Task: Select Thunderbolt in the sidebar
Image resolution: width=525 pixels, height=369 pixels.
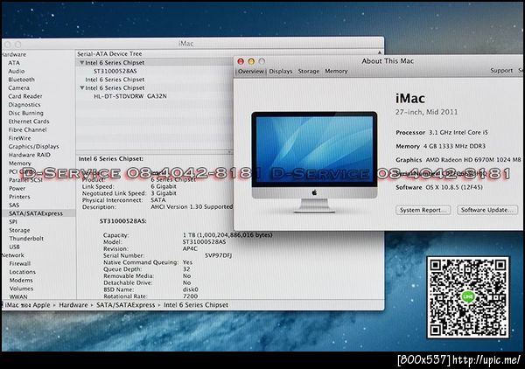Action: 26,239
